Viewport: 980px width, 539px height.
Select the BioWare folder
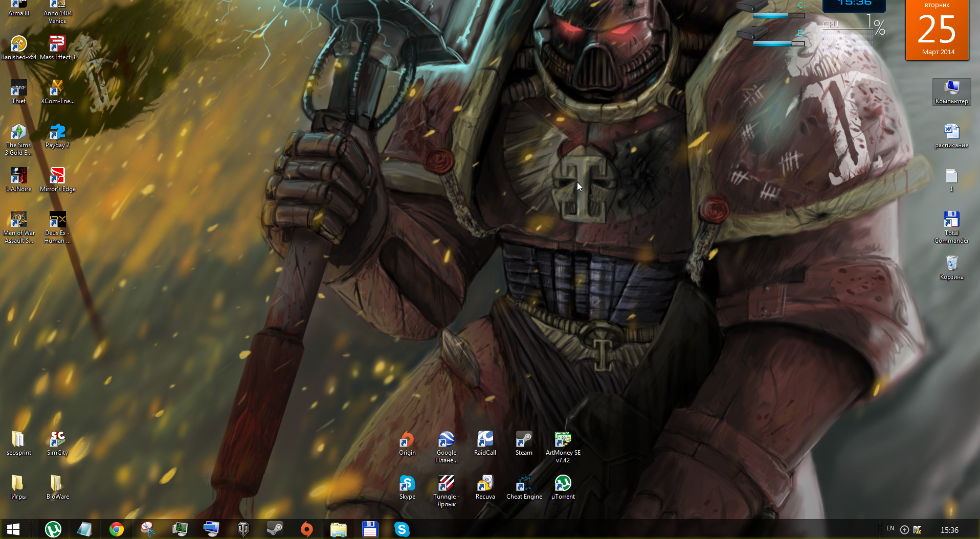click(x=58, y=488)
